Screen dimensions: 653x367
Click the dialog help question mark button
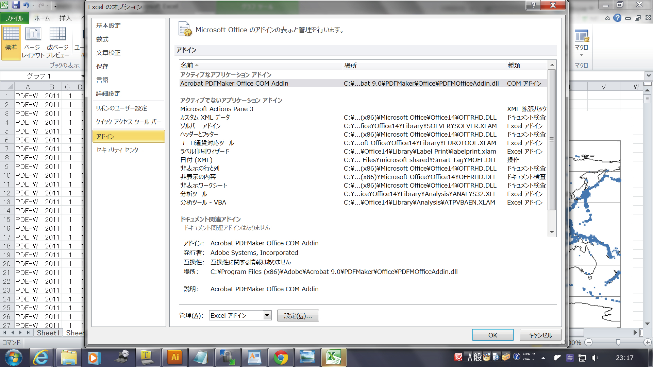533,5
